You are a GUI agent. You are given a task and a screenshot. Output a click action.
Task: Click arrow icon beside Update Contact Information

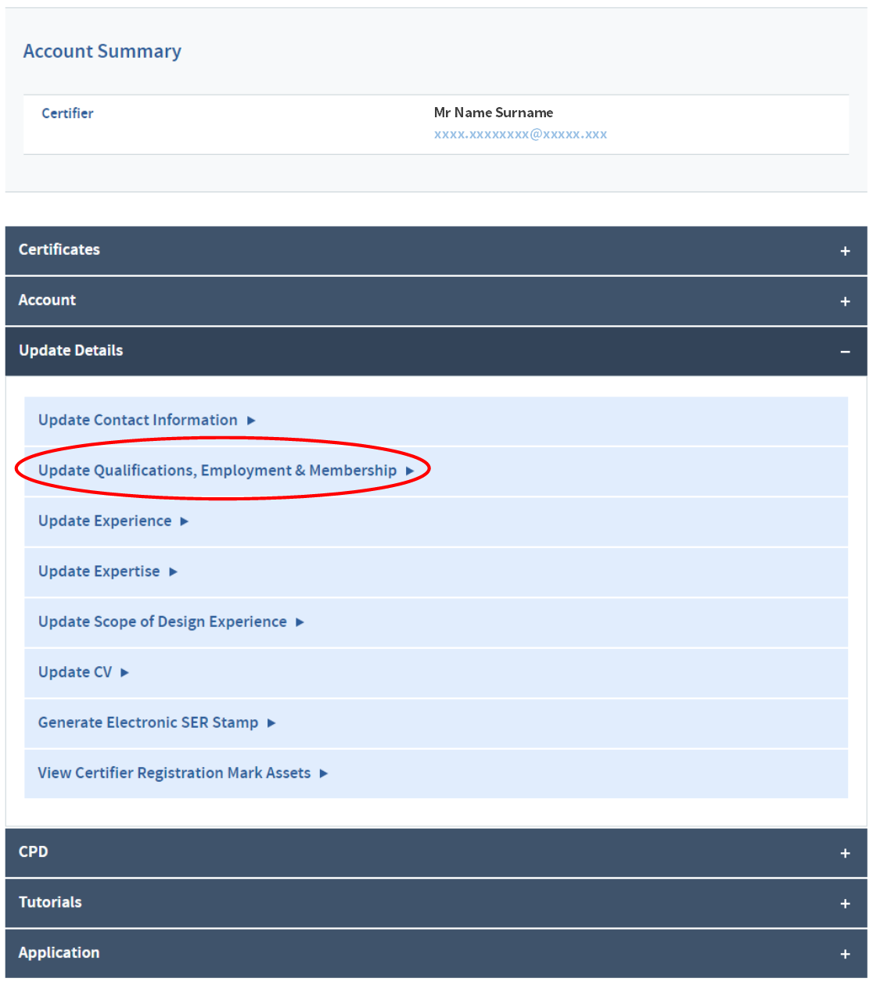(251, 421)
